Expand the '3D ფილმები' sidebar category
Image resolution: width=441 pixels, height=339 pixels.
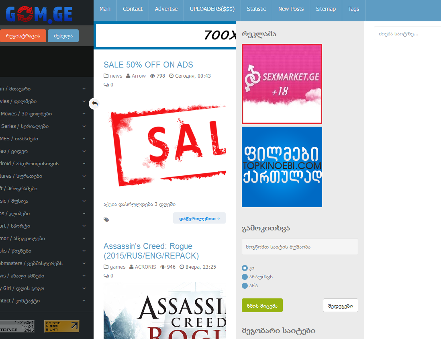[x=84, y=114]
